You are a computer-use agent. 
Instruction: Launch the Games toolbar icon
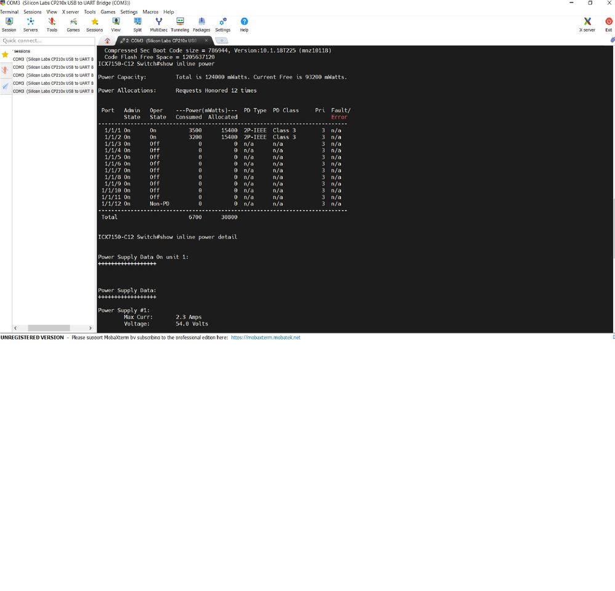73,25
